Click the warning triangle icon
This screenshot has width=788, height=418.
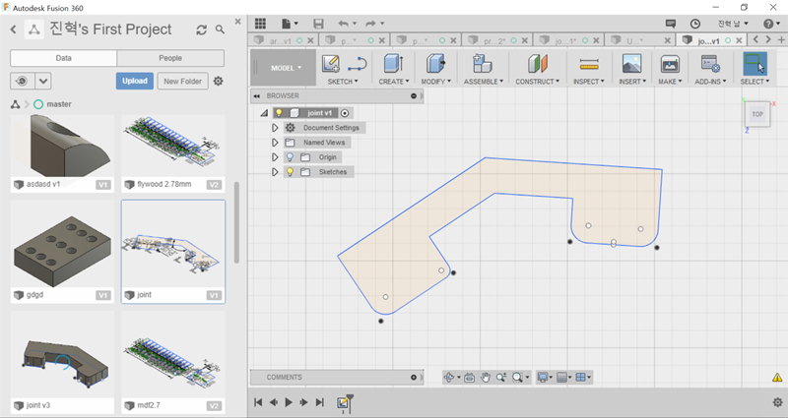click(x=777, y=378)
